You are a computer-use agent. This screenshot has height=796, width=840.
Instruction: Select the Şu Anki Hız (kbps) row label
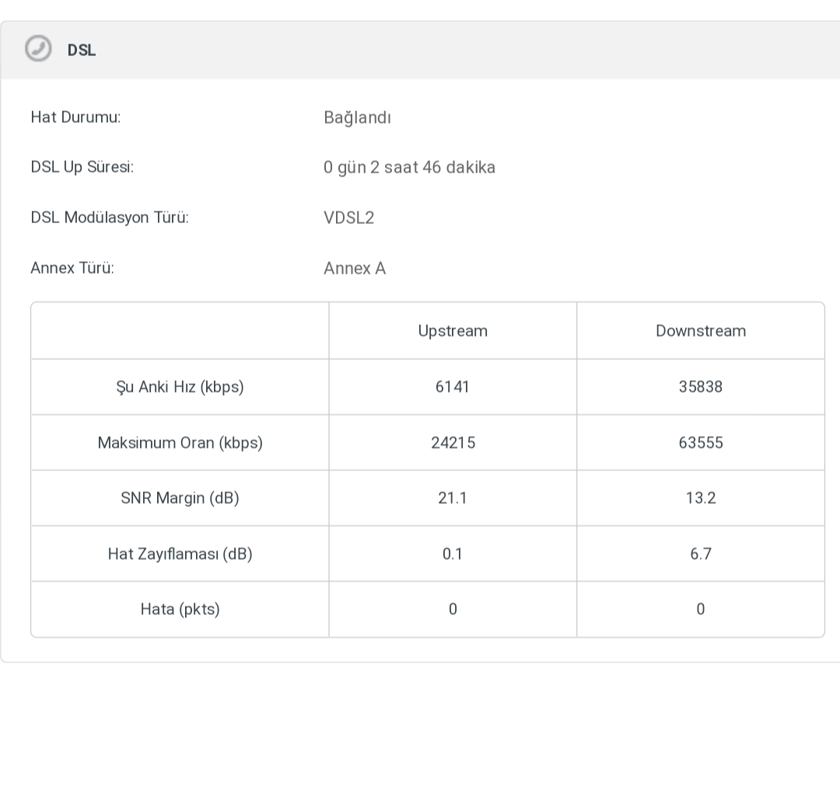(180, 387)
